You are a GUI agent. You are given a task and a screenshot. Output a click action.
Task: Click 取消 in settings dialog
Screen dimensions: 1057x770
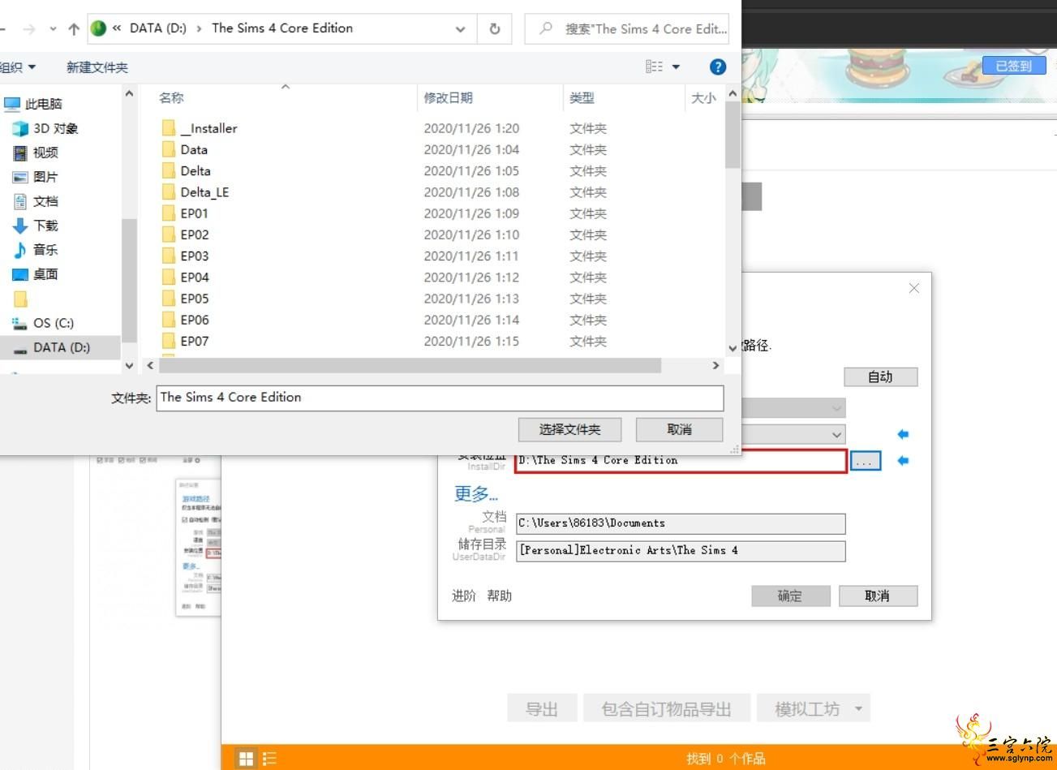[878, 596]
